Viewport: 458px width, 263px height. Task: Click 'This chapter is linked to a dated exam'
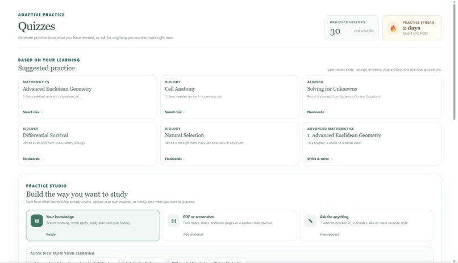coord(334,143)
